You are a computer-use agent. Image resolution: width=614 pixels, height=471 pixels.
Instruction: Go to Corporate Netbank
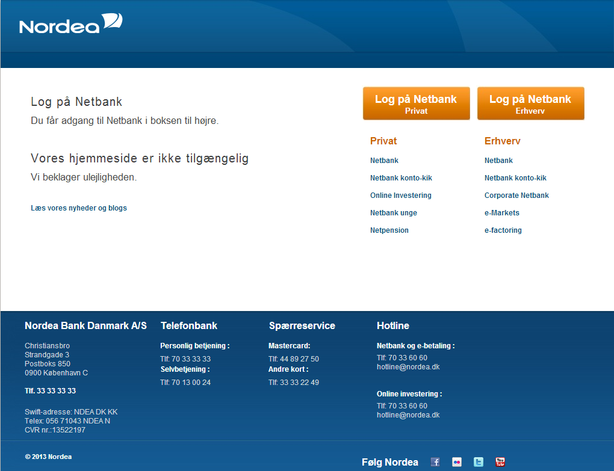tap(516, 195)
